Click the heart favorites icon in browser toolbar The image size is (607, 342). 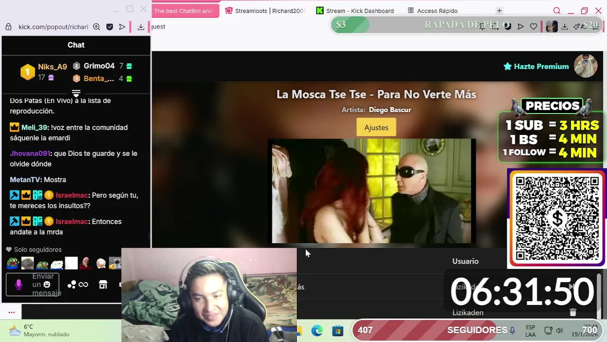tap(533, 27)
